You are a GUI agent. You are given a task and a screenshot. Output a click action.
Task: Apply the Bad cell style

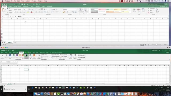click(102, 9)
